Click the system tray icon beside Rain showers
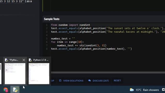The image size is (165, 93). (163, 90)
